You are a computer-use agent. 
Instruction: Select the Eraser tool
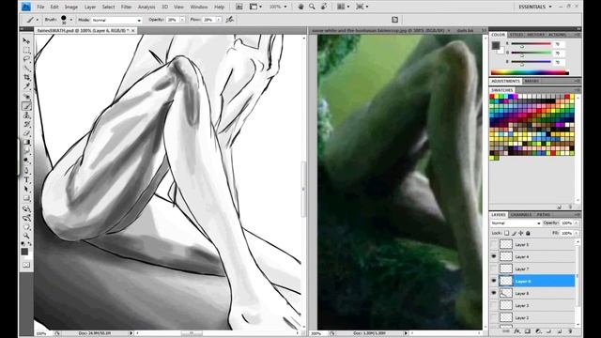[26, 133]
